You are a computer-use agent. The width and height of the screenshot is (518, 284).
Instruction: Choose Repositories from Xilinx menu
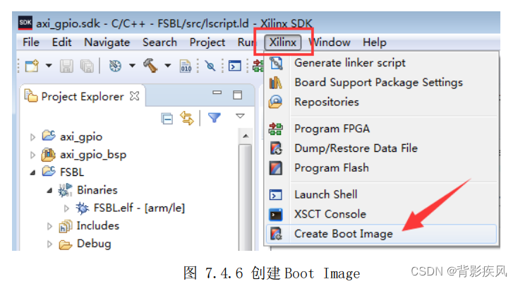[382, 102]
